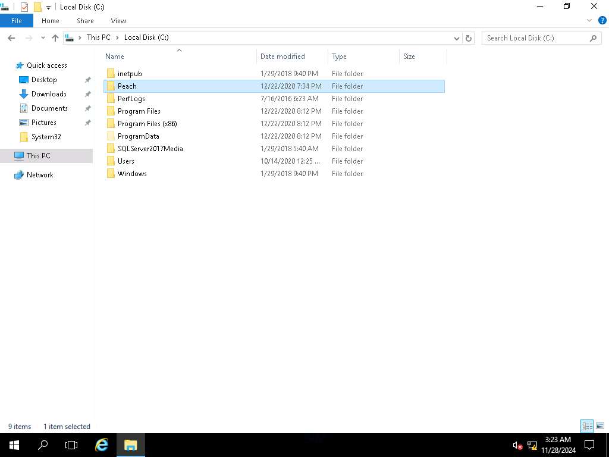This screenshot has width=609, height=457.
Task: Select Downloads in Quick access
Action: (x=49, y=94)
